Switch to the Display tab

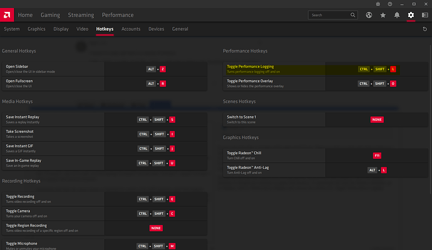(x=61, y=29)
